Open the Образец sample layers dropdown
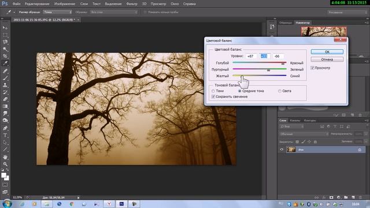Image resolution: width=370 pixels, height=208 pixels. 113,12
